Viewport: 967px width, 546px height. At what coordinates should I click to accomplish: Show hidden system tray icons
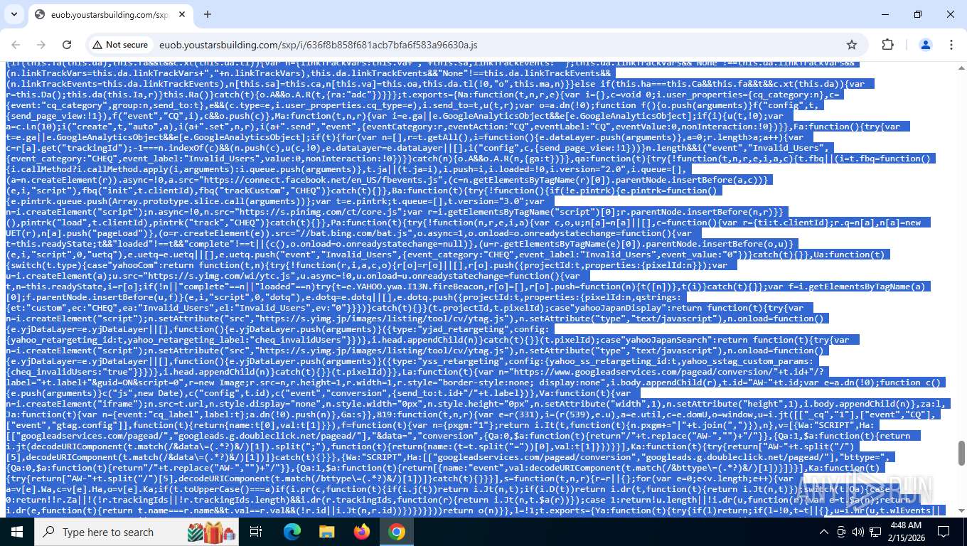click(x=824, y=532)
